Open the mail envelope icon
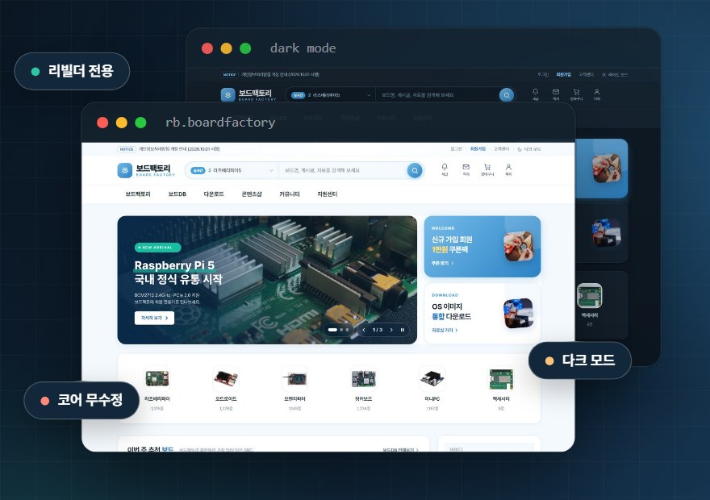710x500 pixels. click(x=466, y=169)
